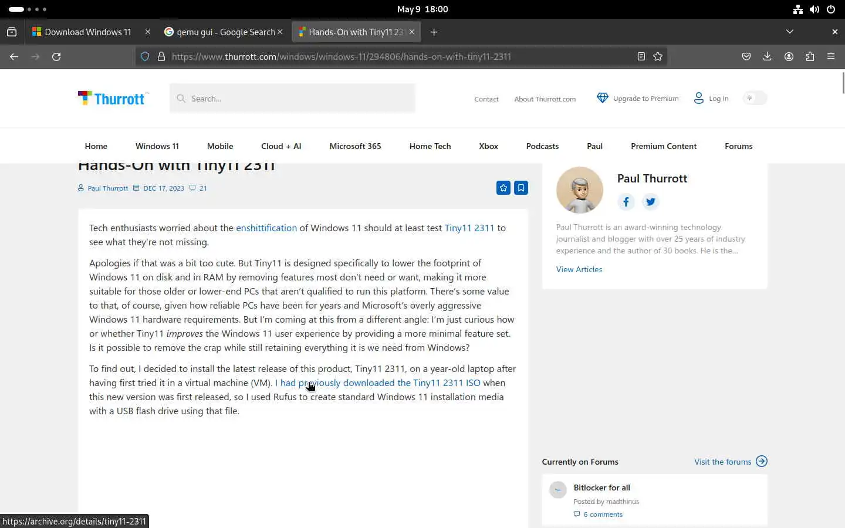Open the Windows 11 nav menu
Screen dimensions: 845x528
(157, 146)
